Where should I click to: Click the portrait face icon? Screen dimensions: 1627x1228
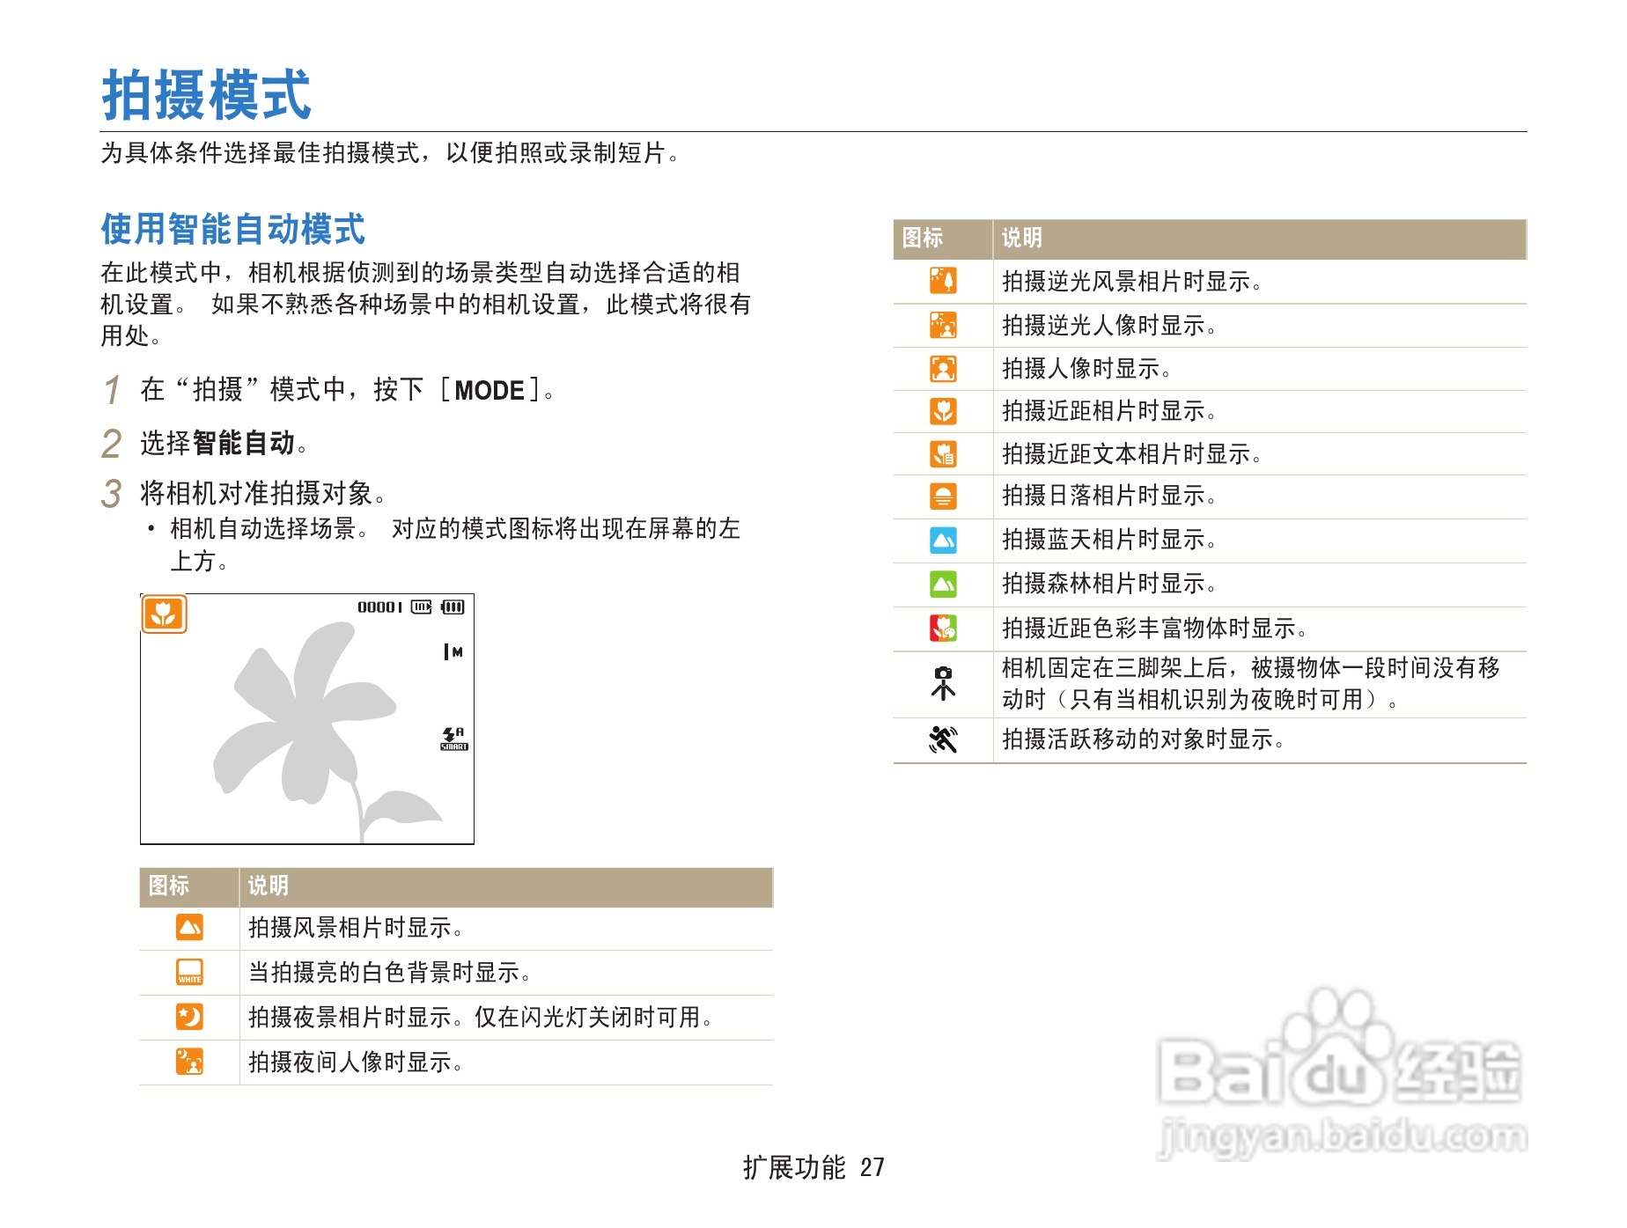(x=943, y=368)
